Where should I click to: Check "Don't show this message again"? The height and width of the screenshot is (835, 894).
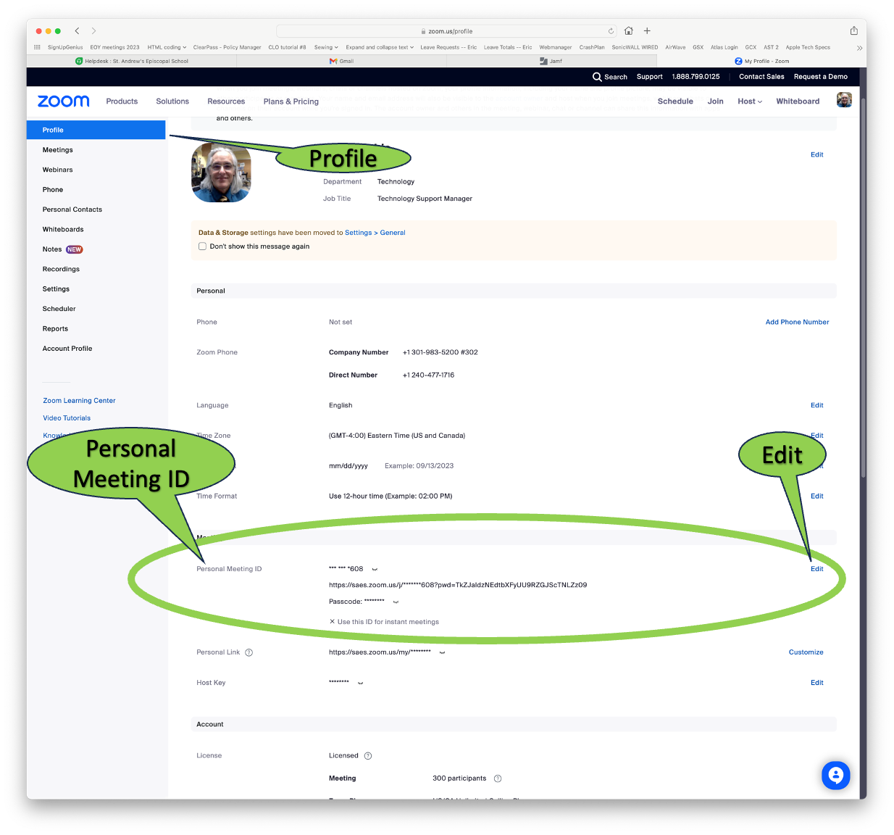tap(202, 246)
